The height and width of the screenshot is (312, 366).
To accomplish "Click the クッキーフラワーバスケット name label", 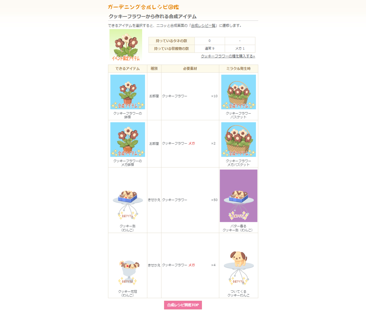I will pos(239,115).
